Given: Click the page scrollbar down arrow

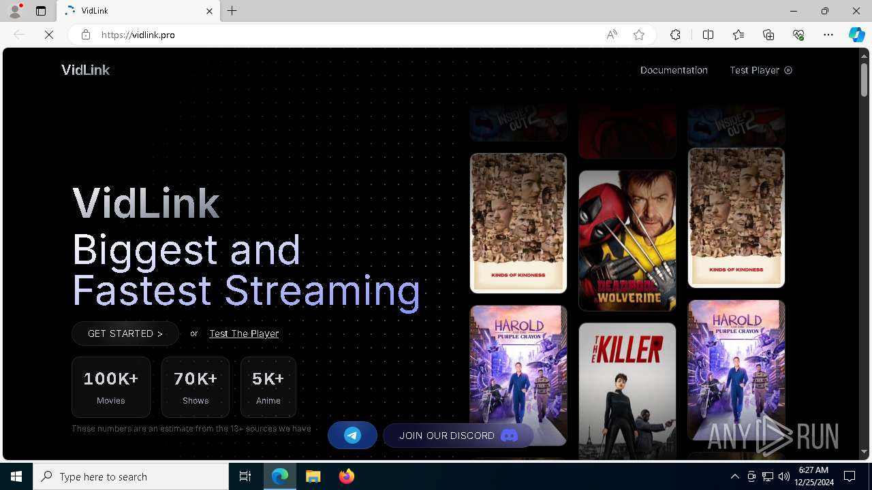Looking at the screenshot, I should [864, 451].
